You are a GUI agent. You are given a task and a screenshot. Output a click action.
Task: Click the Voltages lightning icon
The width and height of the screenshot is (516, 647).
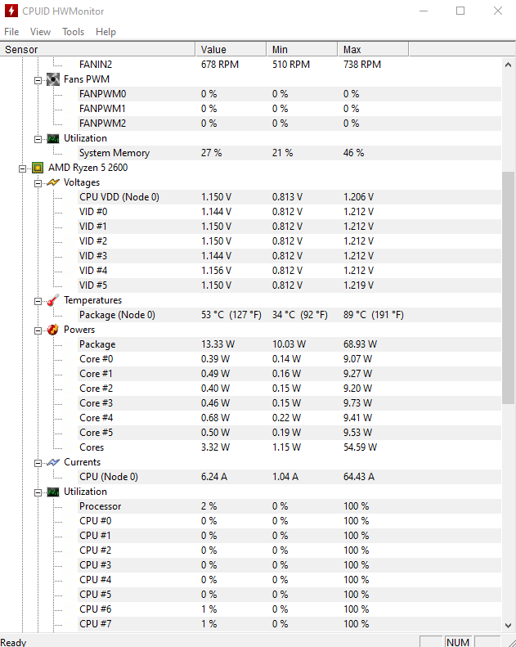(x=52, y=182)
